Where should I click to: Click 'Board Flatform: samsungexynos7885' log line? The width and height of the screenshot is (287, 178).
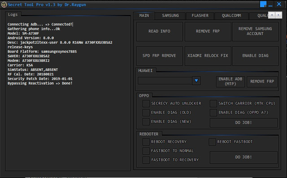[42, 52]
